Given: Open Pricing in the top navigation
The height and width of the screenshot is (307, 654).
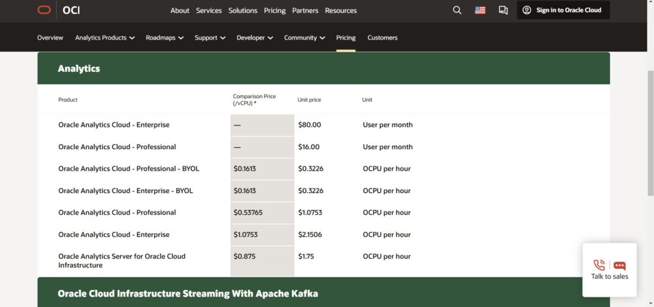Looking at the screenshot, I should coord(275,10).
